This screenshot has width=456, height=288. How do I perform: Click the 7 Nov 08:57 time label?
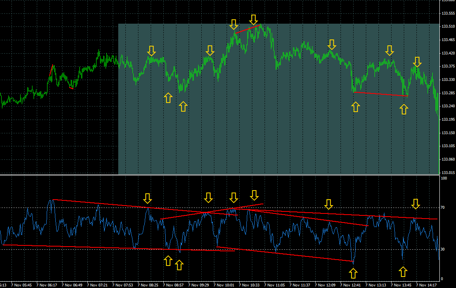point(173,285)
